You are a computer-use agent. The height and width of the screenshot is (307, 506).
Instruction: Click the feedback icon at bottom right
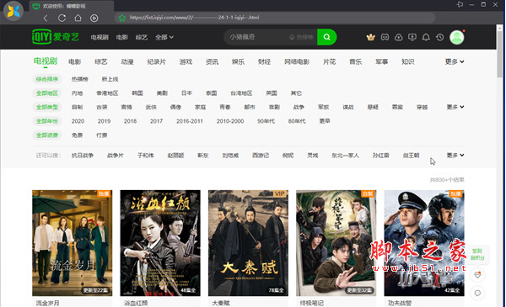pos(477,294)
